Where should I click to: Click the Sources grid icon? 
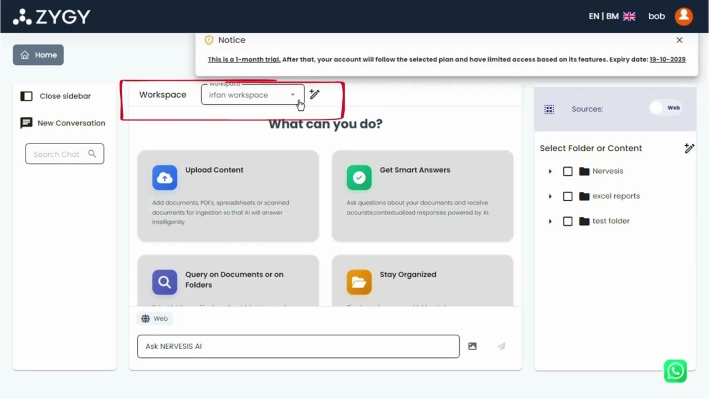click(x=549, y=109)
